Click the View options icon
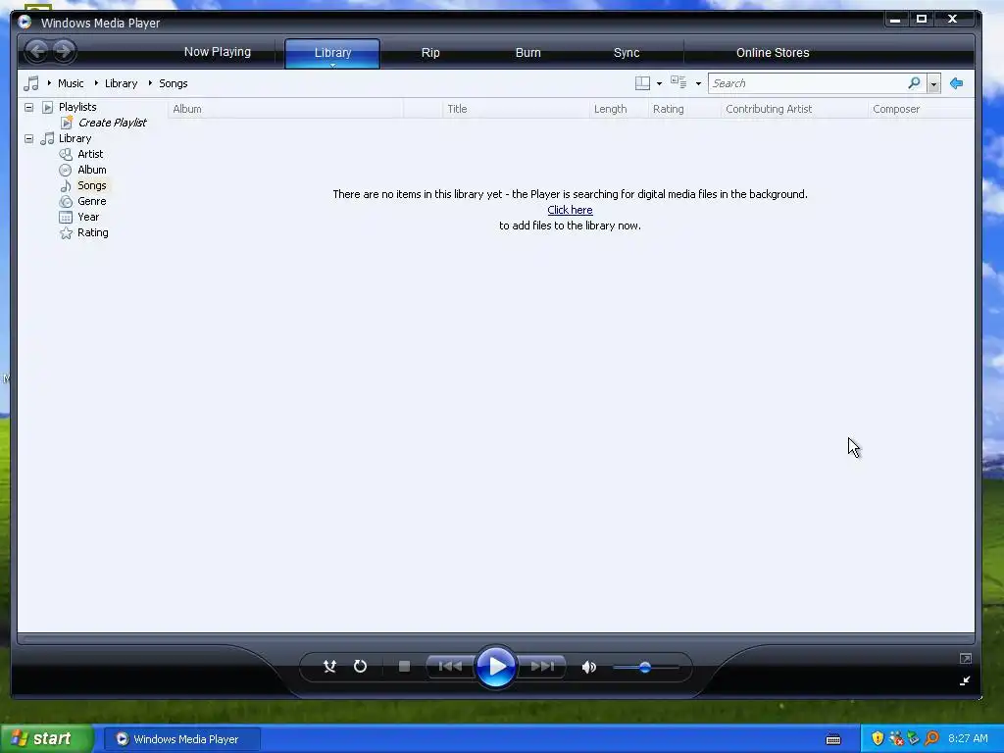This screenshot has height=753, width=1004. [x=678, y=82]
